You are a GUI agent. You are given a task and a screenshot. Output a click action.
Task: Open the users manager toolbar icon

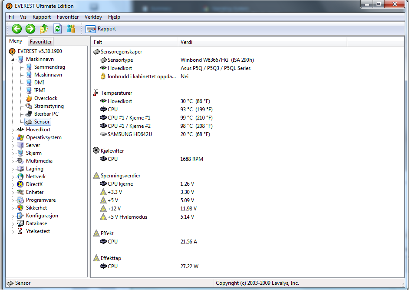pyautogui.click(x=71, y=29)
